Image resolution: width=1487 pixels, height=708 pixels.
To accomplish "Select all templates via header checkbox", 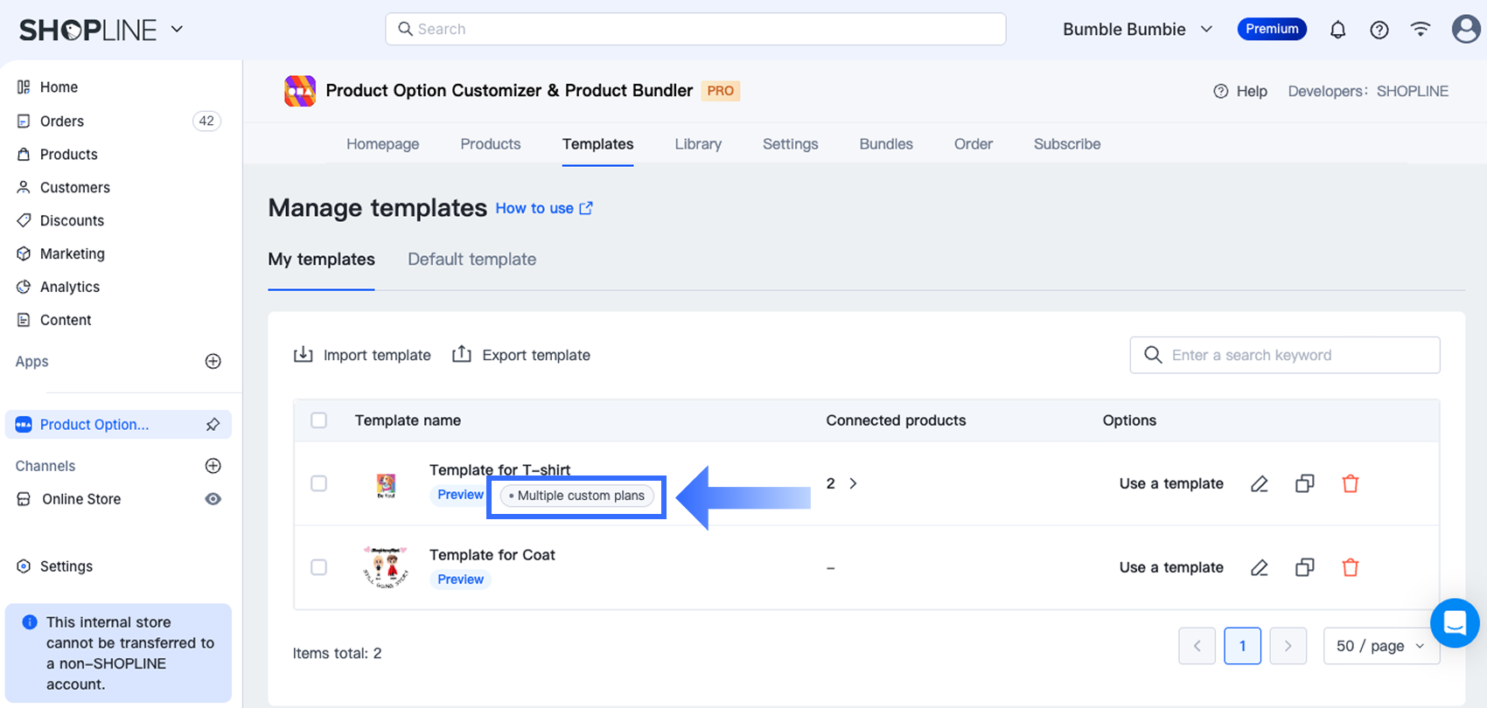I will (319, 420).
